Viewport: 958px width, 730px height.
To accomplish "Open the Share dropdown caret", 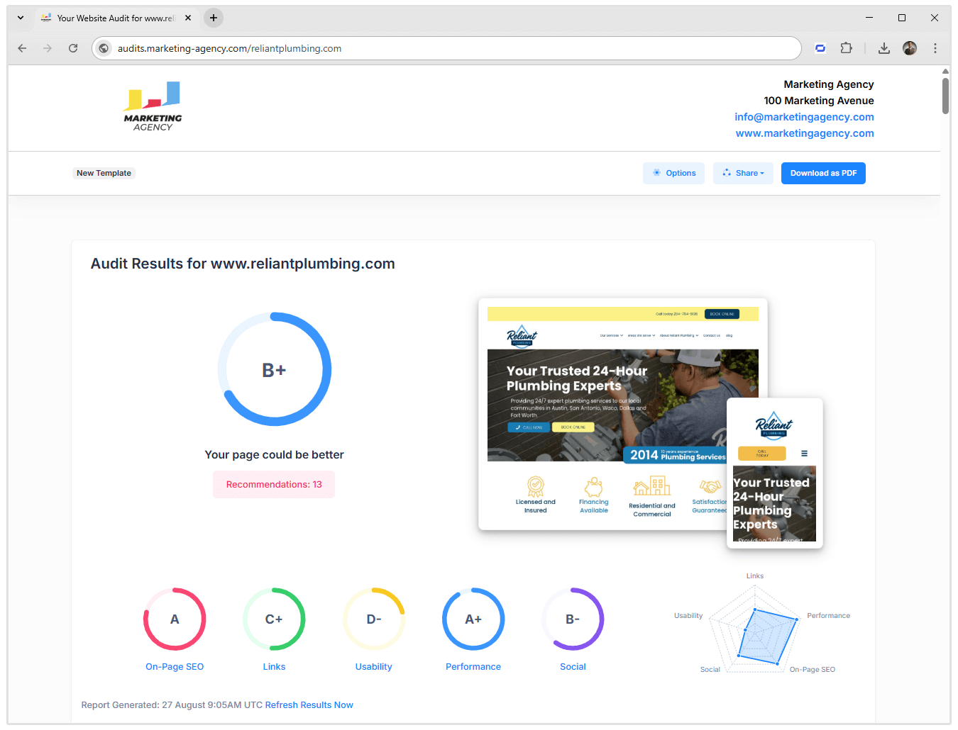I will point(762,172).
